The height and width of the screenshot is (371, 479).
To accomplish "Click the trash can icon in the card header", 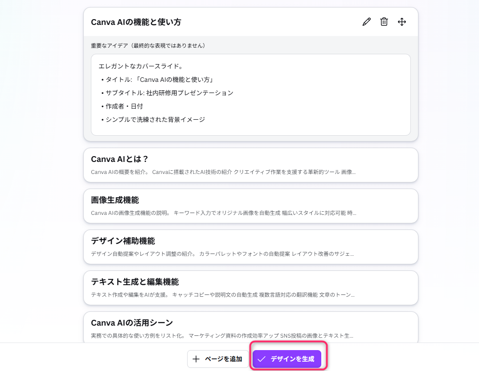I will click(x=384, y=21).
